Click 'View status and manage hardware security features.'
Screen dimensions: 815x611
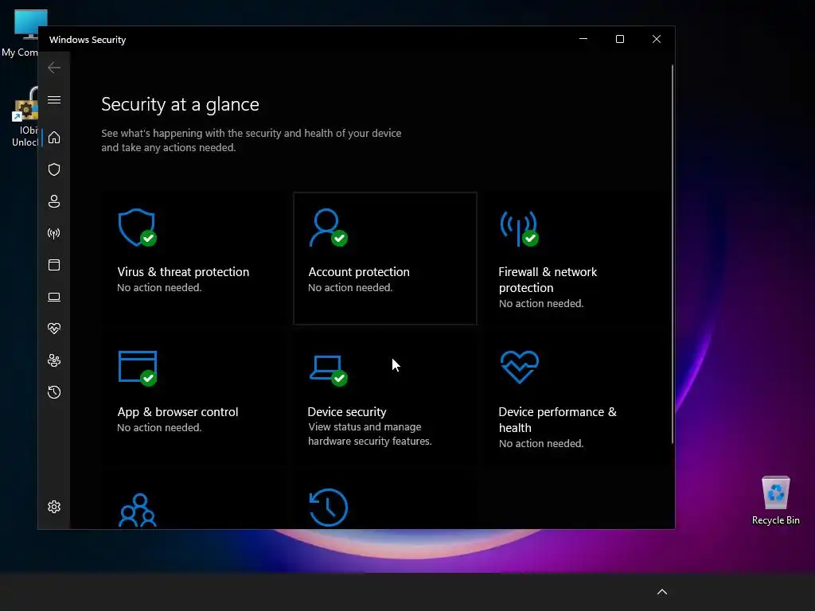click(369, 434)
